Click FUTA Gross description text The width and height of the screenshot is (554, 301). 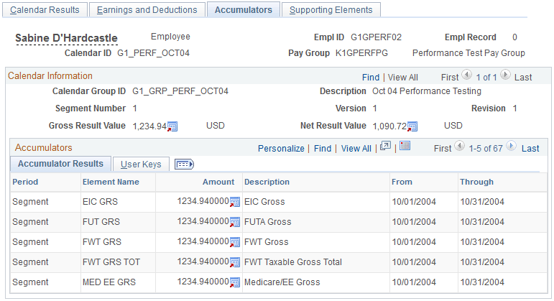[x=268, y=222]
